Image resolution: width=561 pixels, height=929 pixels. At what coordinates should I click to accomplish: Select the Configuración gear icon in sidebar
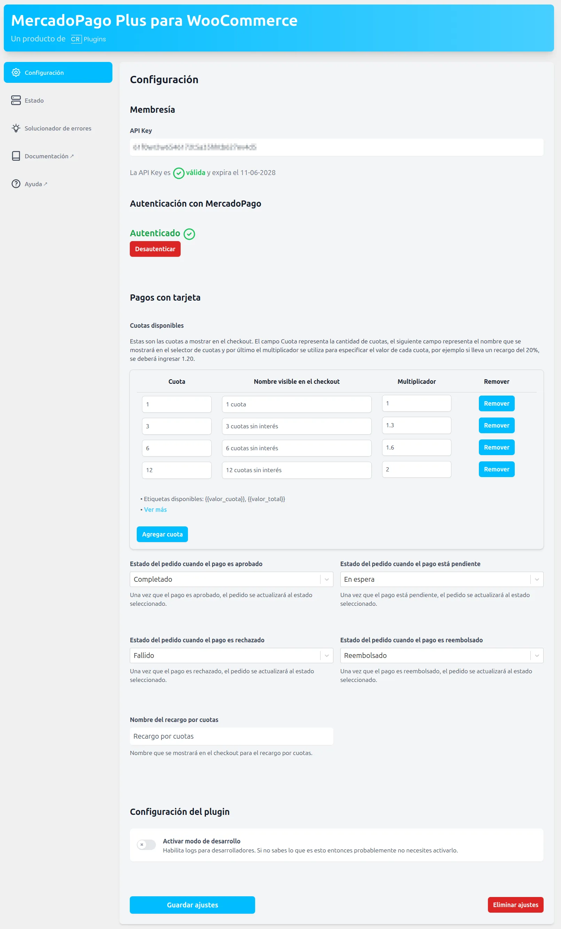click(16, 72)
